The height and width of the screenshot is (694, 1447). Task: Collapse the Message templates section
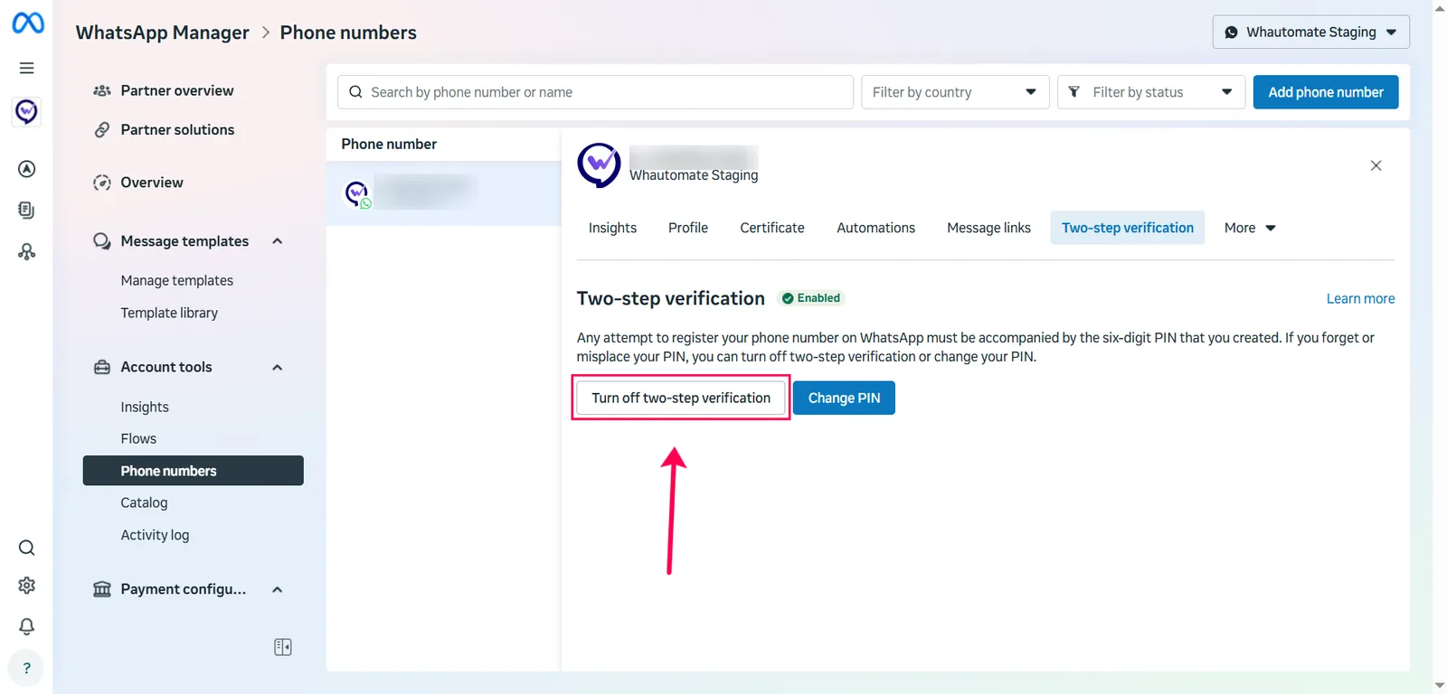coord(278,241)
